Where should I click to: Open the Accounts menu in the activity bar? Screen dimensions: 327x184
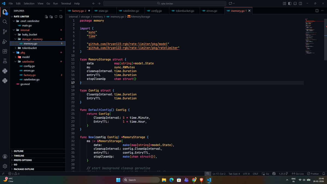click(5, 156)
